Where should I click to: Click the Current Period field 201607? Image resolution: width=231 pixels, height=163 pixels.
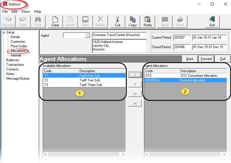[182, 38]
